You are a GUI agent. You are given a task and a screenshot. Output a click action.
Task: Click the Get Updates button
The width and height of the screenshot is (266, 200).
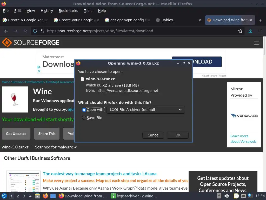[16, 134]
